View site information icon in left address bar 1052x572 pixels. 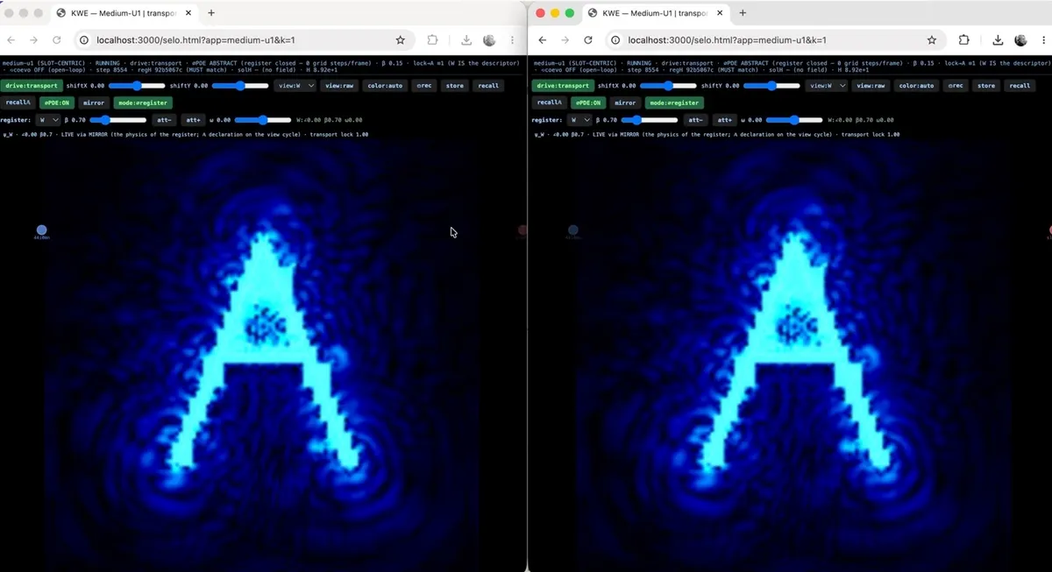coord(84,40)
